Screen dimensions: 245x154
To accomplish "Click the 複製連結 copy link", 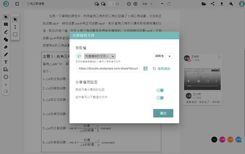I will pyautogui.click(x=164, y=69).
